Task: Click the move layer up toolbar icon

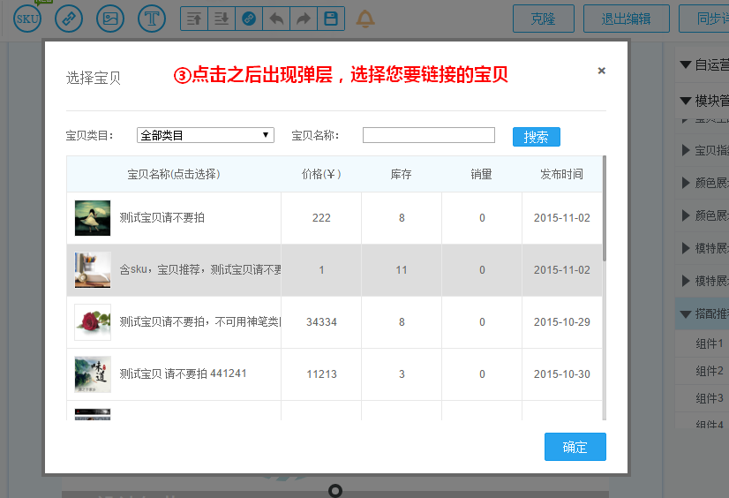Action: point(194,19)
